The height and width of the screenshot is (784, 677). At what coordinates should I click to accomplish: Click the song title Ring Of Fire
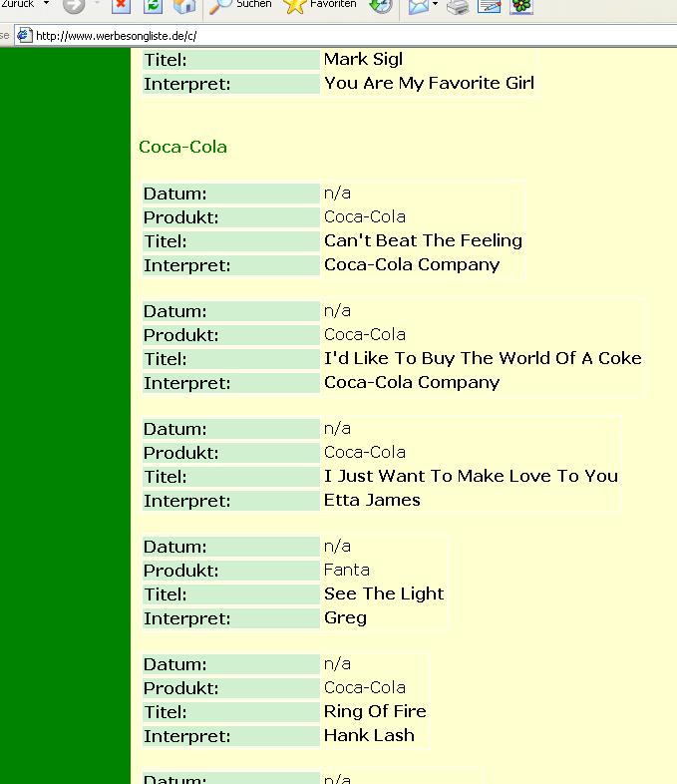click(x=375, y=711)
